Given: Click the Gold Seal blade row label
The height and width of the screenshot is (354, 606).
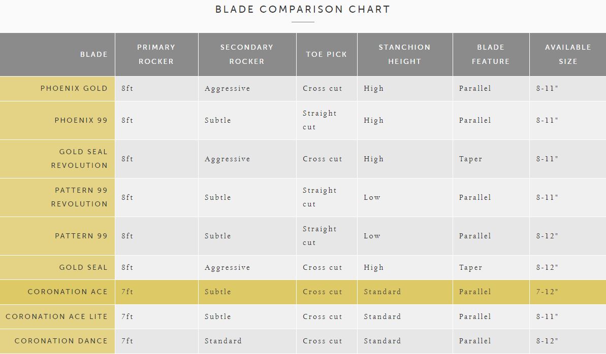Looking at the screenshot, I should [83, 267].
